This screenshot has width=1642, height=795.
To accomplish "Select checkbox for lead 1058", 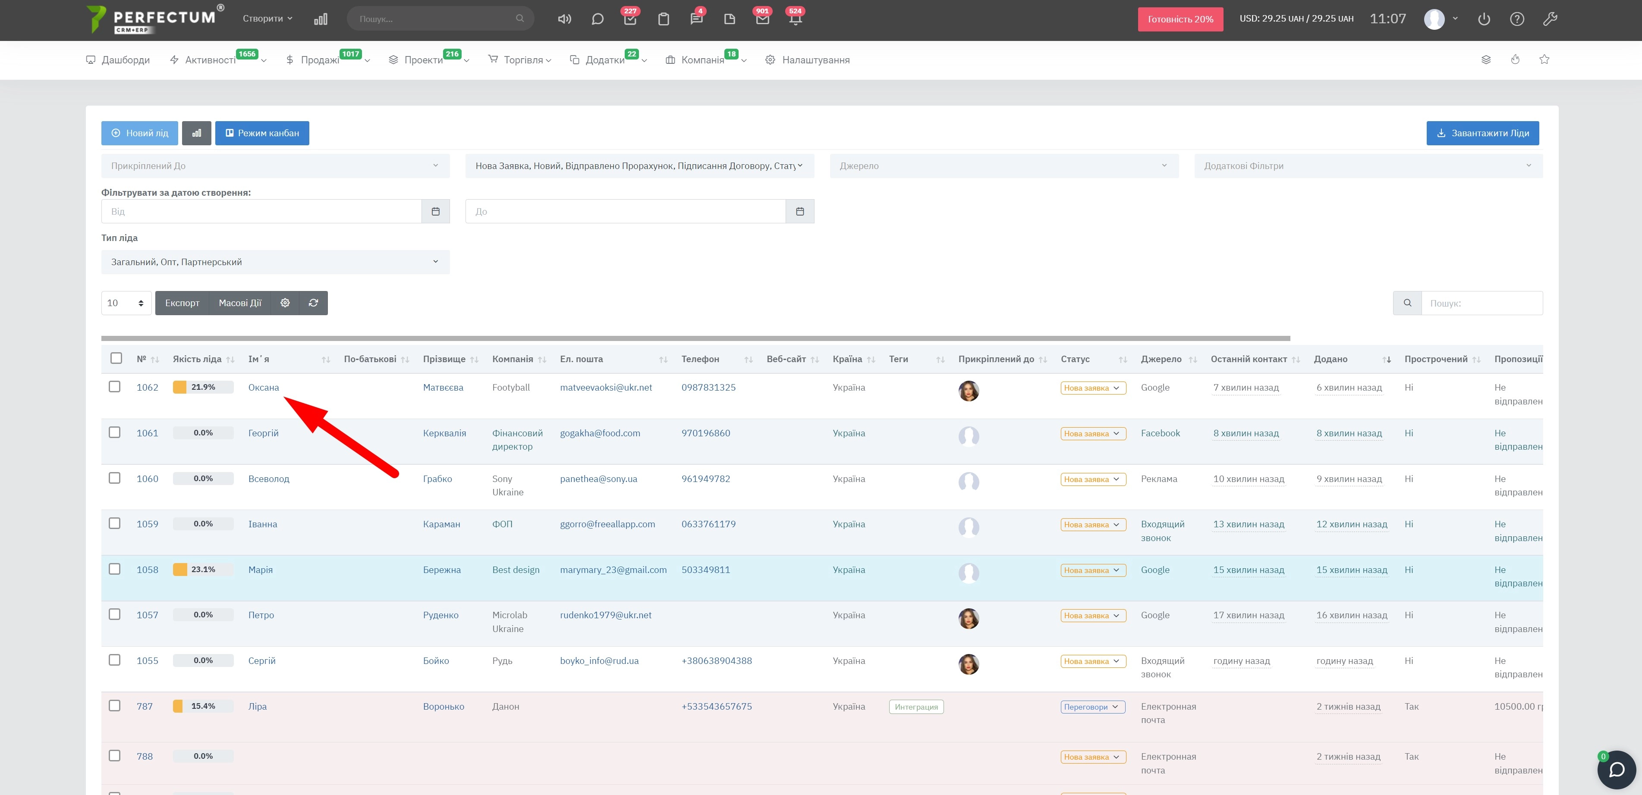I will 115,569.
